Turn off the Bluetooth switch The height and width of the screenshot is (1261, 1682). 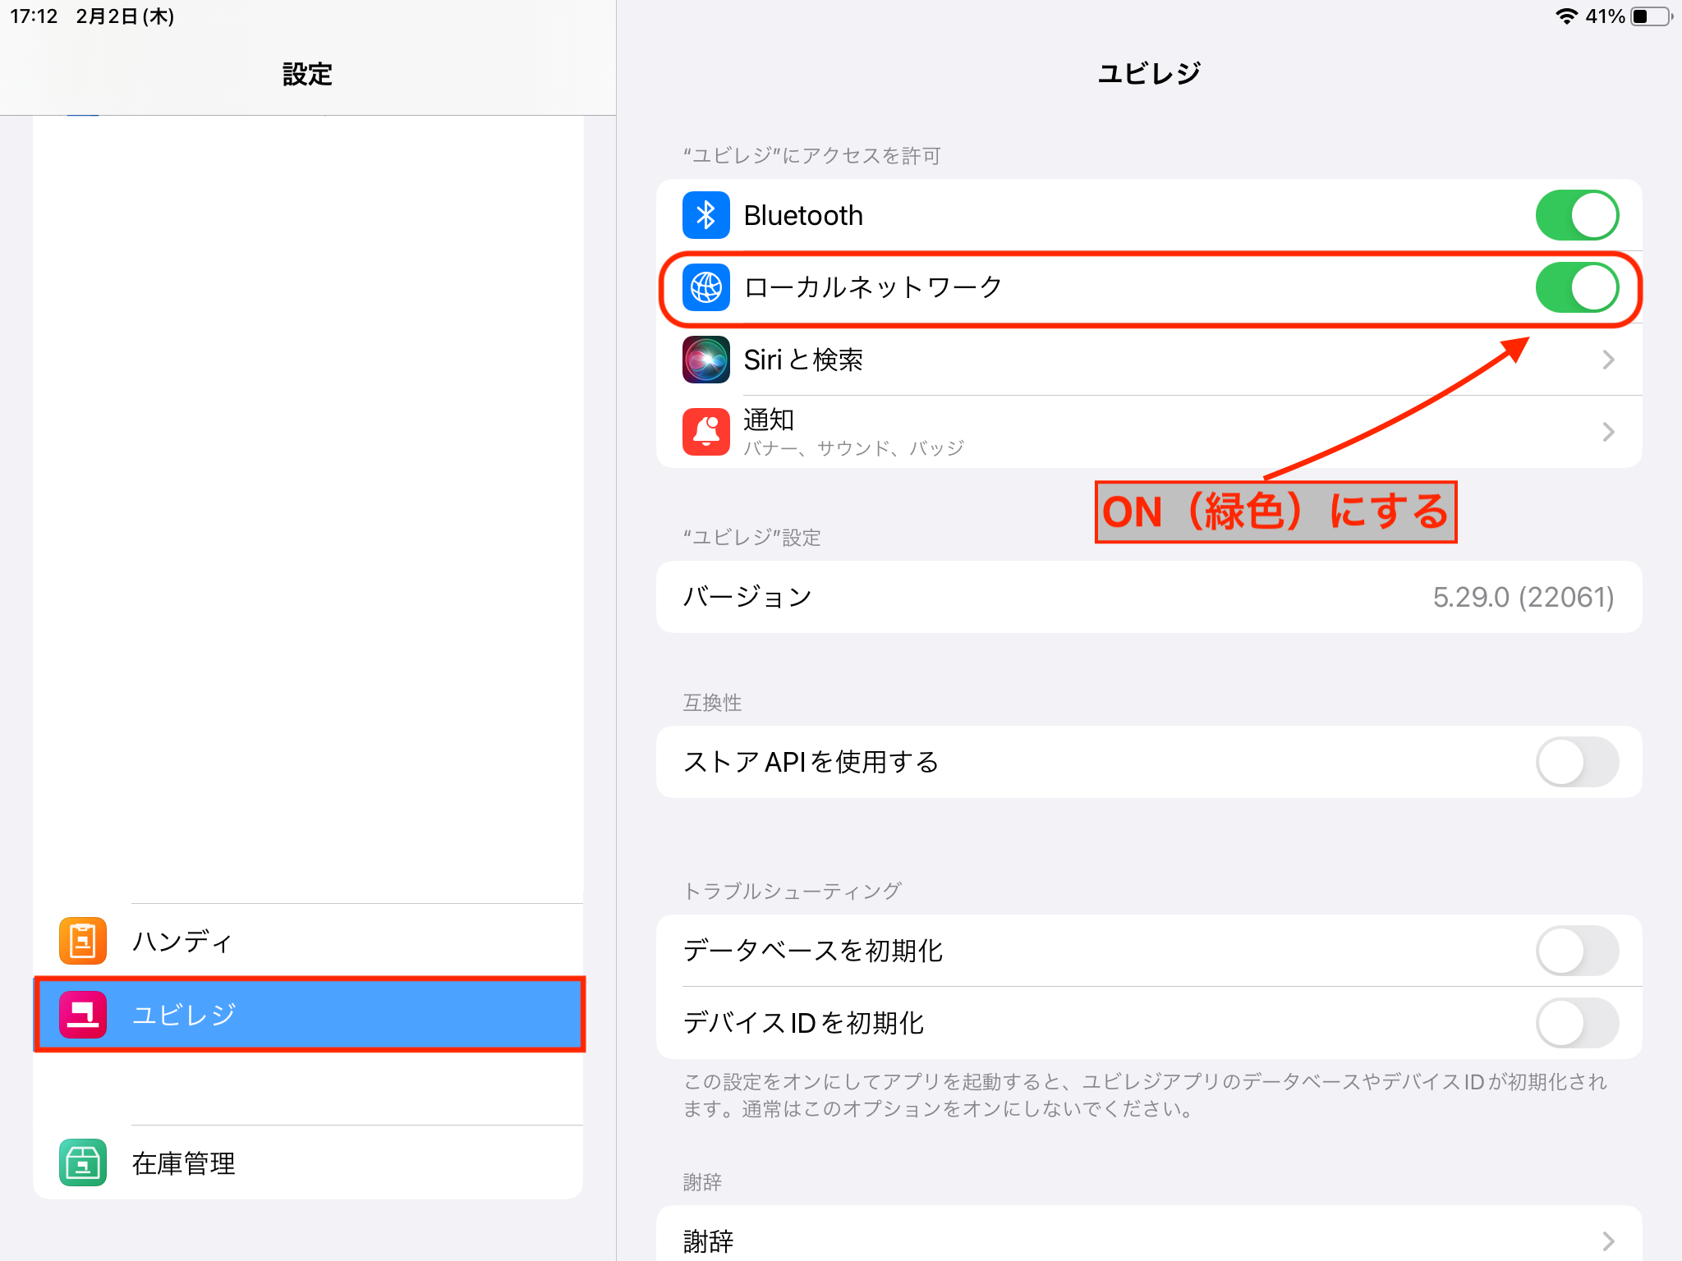pos(1577,215)
